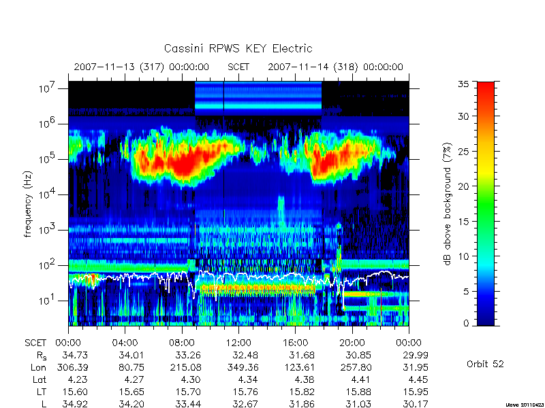Viewport: 545px width, 408px height.
Task: Click the L value 33.44
Action: pyautogui.click(x=188, y=404)
